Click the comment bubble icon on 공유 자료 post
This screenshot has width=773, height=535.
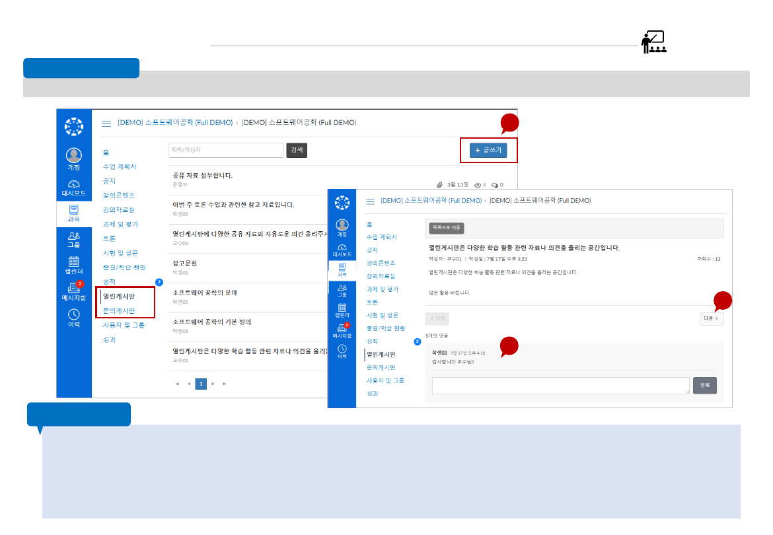coord(496,186)
